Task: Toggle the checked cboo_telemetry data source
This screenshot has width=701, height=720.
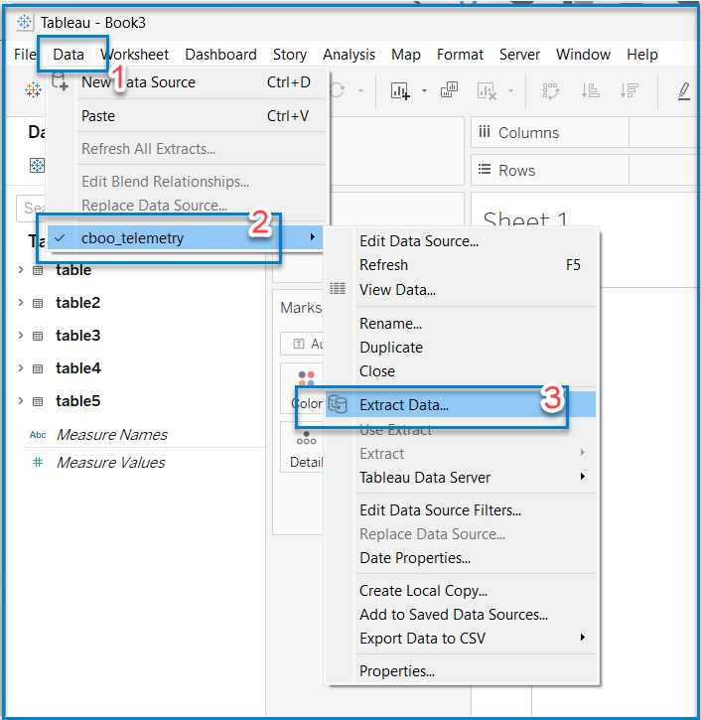Action: click(185, 238)
